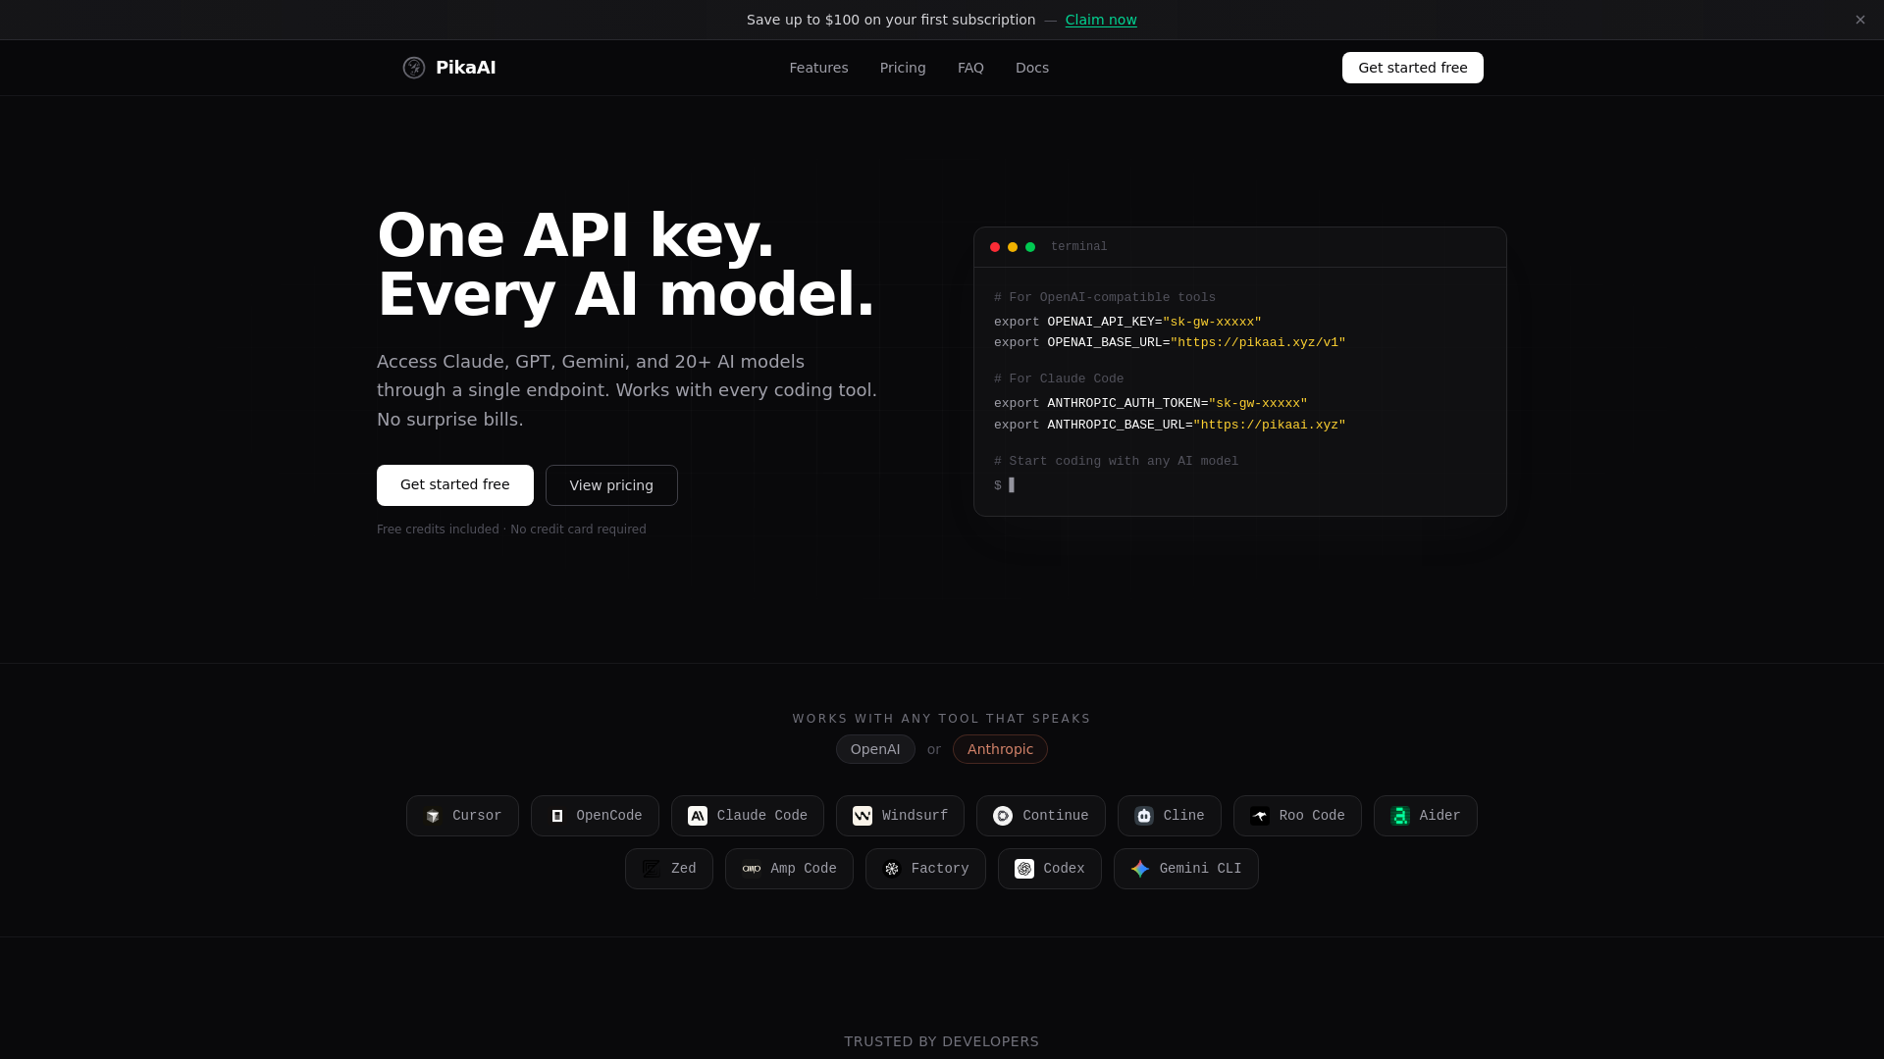This screenshot has height=1059, width=1884.
Task: Click the OPENAI_BASE_URL export line
Action: 1170,343
